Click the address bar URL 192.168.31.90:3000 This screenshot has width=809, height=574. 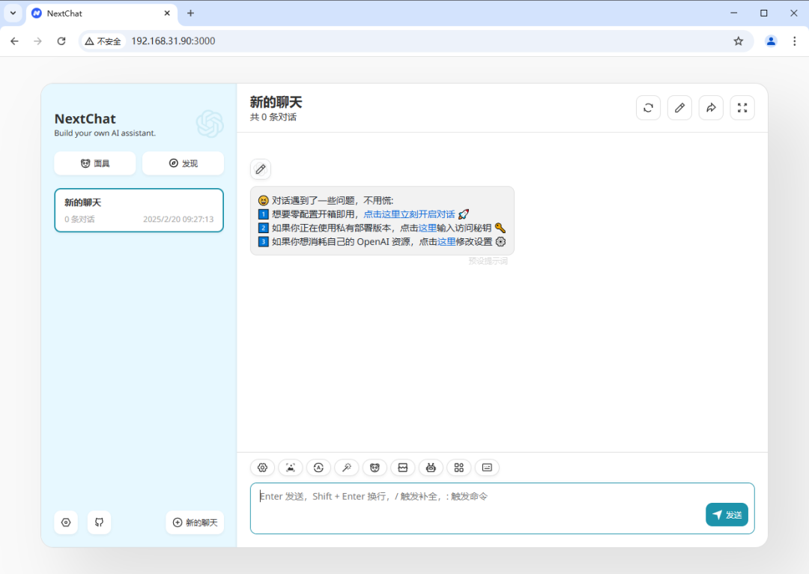[173, 41]
